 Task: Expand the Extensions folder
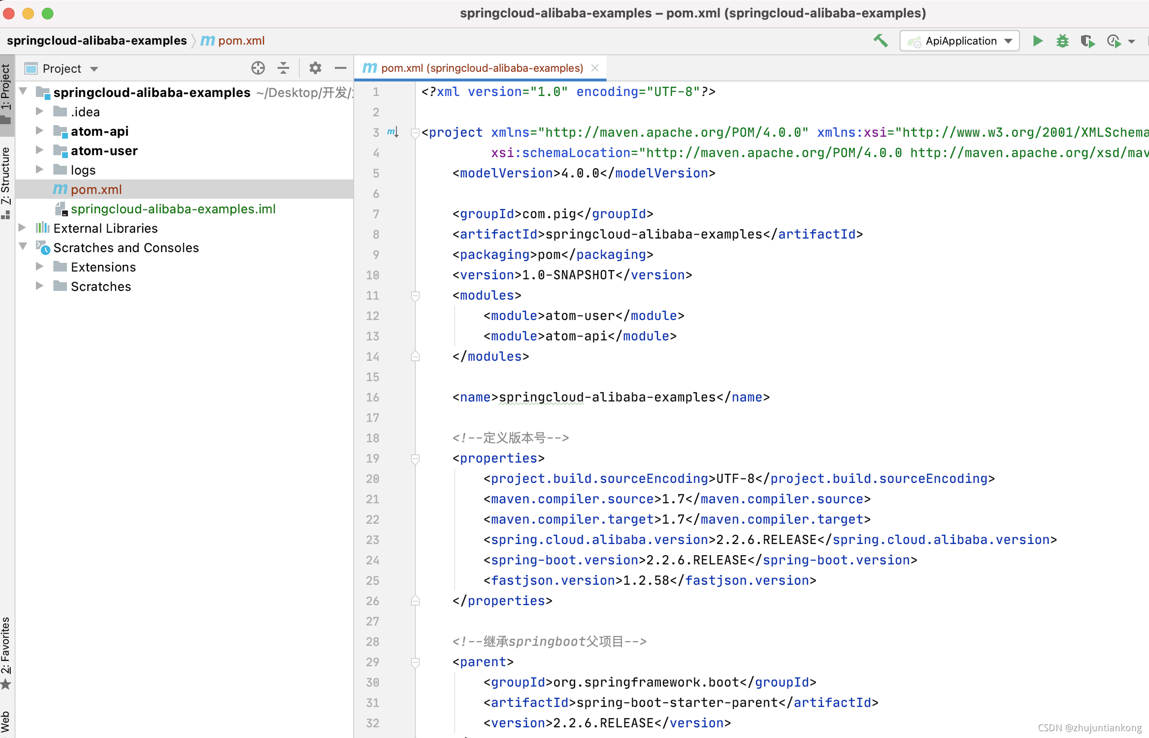click(x=40, y=266)
